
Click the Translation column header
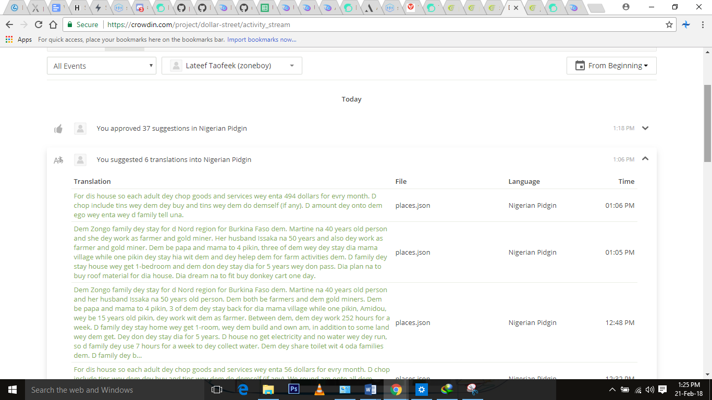pyautogui.click(x=92, y=182)
